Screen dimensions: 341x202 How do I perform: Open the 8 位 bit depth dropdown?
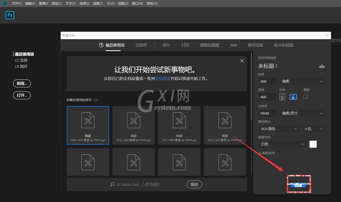pos(314,129)
